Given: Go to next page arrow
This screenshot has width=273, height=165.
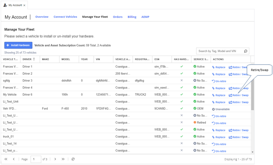Looking at the screenshot, I should [x=55, y=159].
